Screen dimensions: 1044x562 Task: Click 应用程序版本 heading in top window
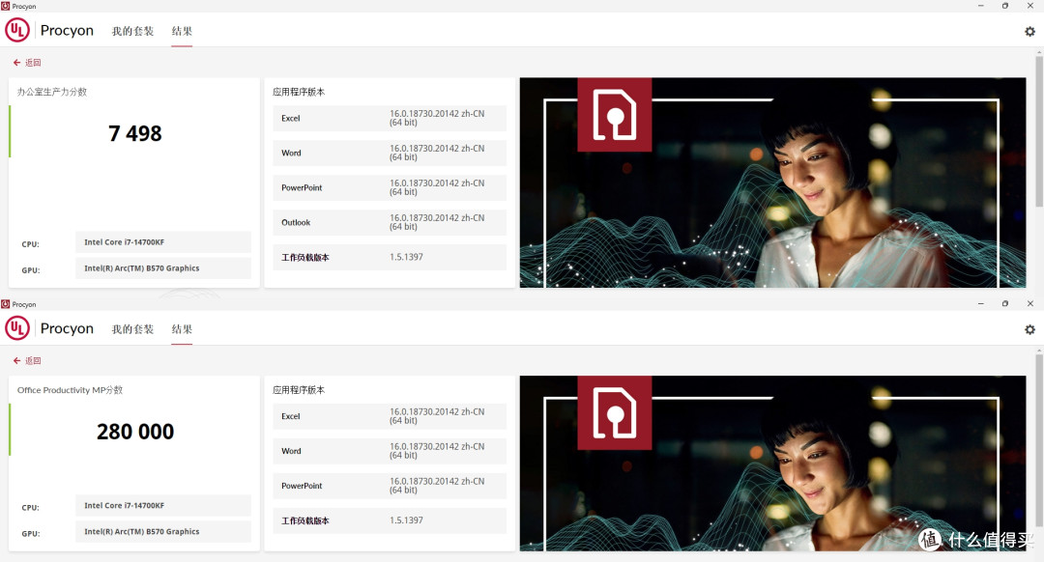(299, 92)
